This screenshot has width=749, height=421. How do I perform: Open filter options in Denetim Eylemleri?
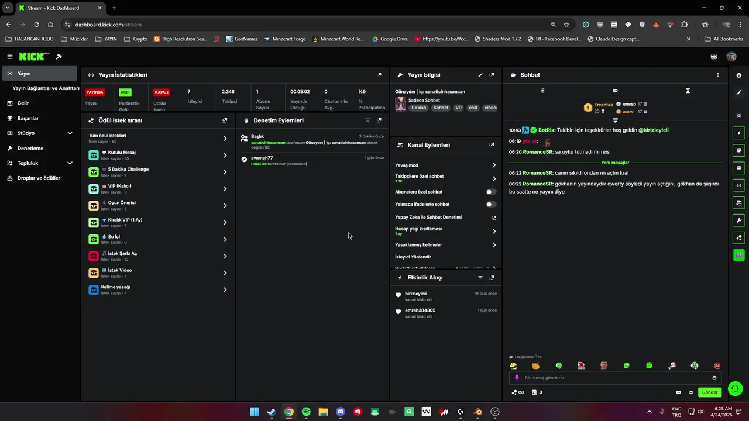coord(367,120)
